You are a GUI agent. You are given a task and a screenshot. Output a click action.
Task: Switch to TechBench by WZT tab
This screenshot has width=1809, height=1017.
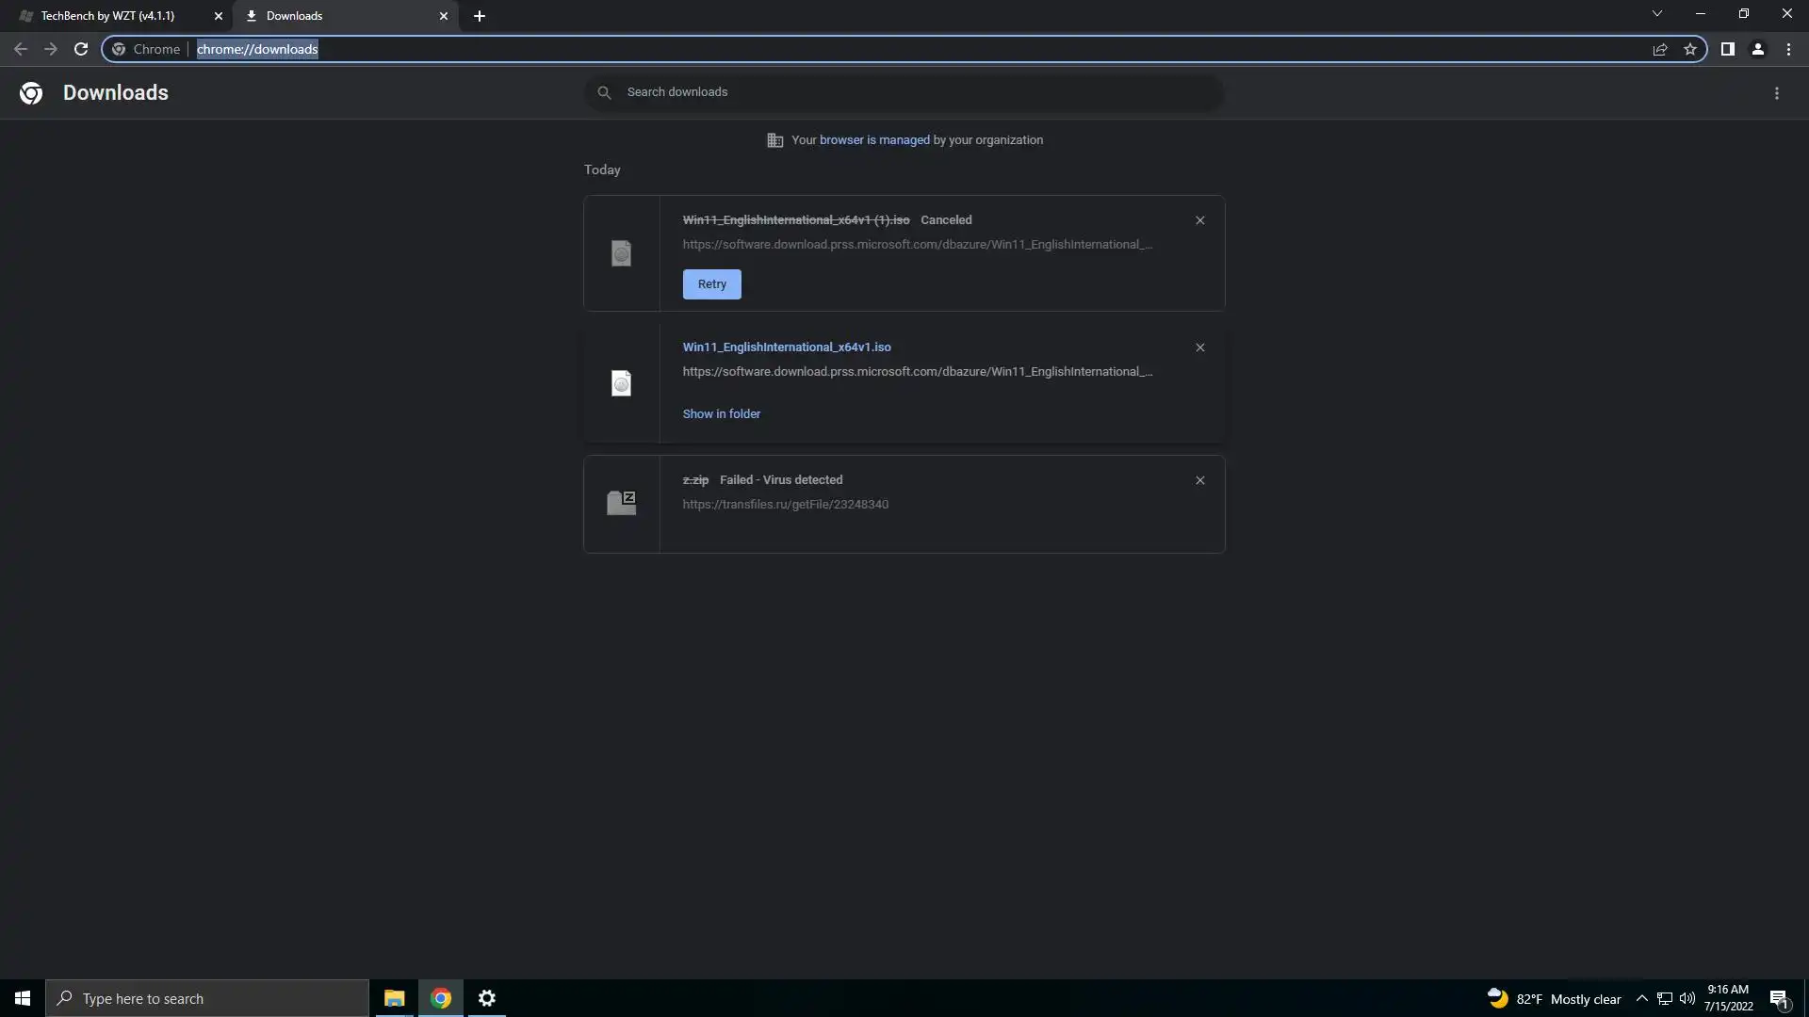(108, 16)
